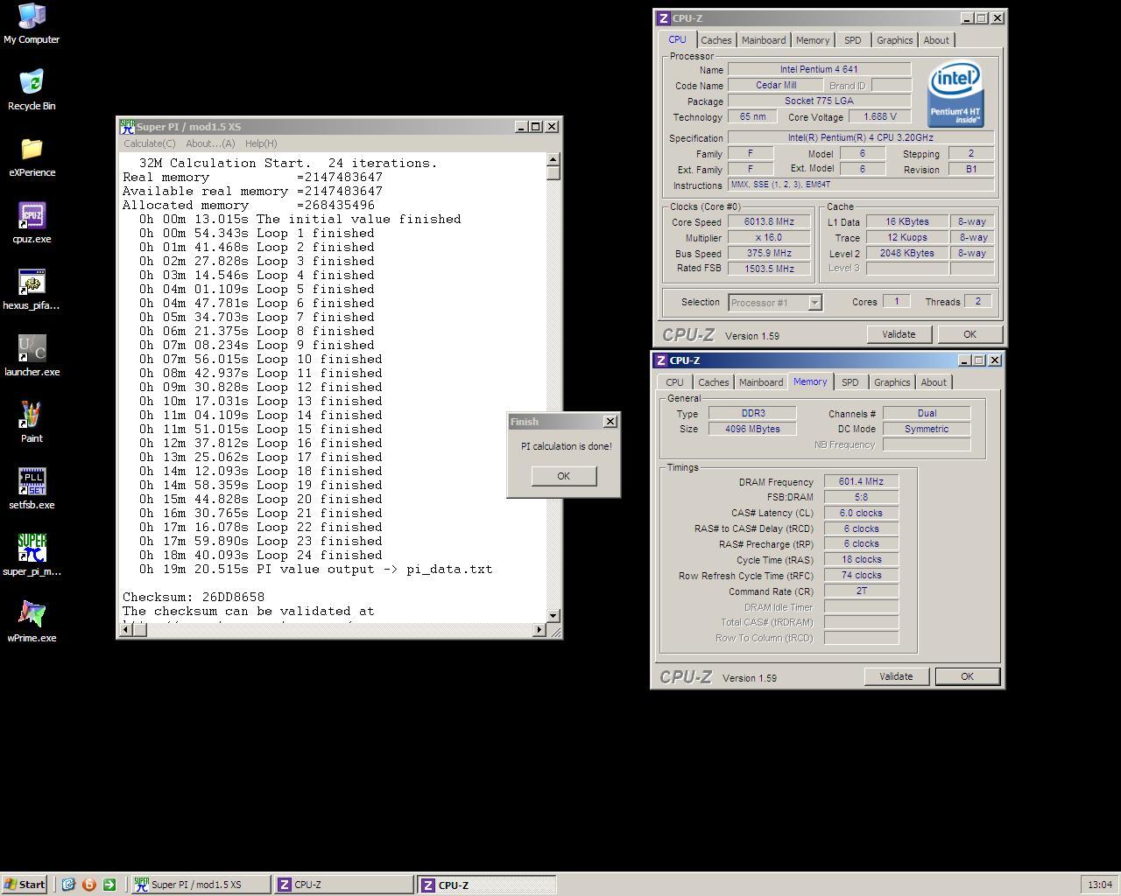
Task: Select CPU tab in top CPU-Z window
Action: coord(677,39)
